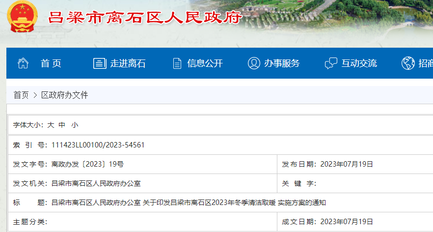The height and width of the screenshot is (232, 433).
Task: Click 区政府办文件 breadcrumb link
Action: coord(65,95)
